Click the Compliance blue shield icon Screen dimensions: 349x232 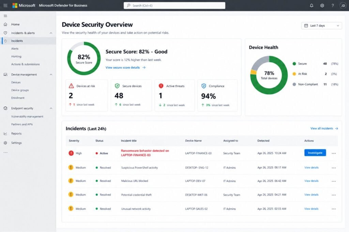pos(204,86)
